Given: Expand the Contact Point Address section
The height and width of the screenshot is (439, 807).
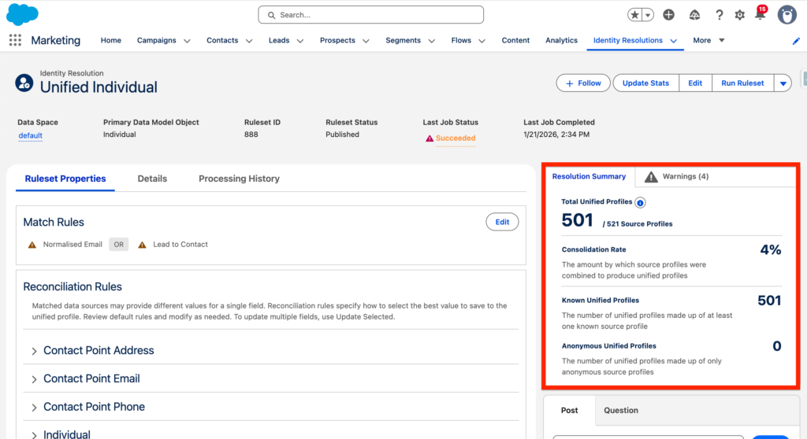Looking at the screenshot, I should (x=35, y=351).
